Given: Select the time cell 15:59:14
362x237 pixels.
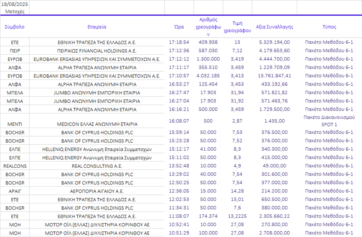Looking at the screenshot, I should [179, 132].
